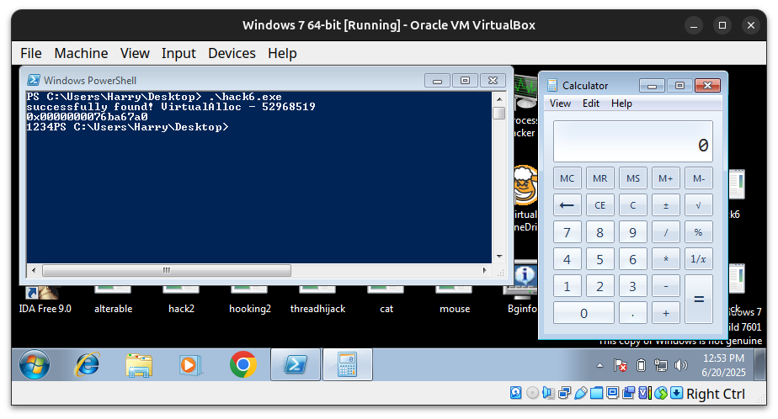Image resolution: width=778 pixels, height=419 pixels.
Task: Click the PowerShell window title icon
Action: click(34, 80)
